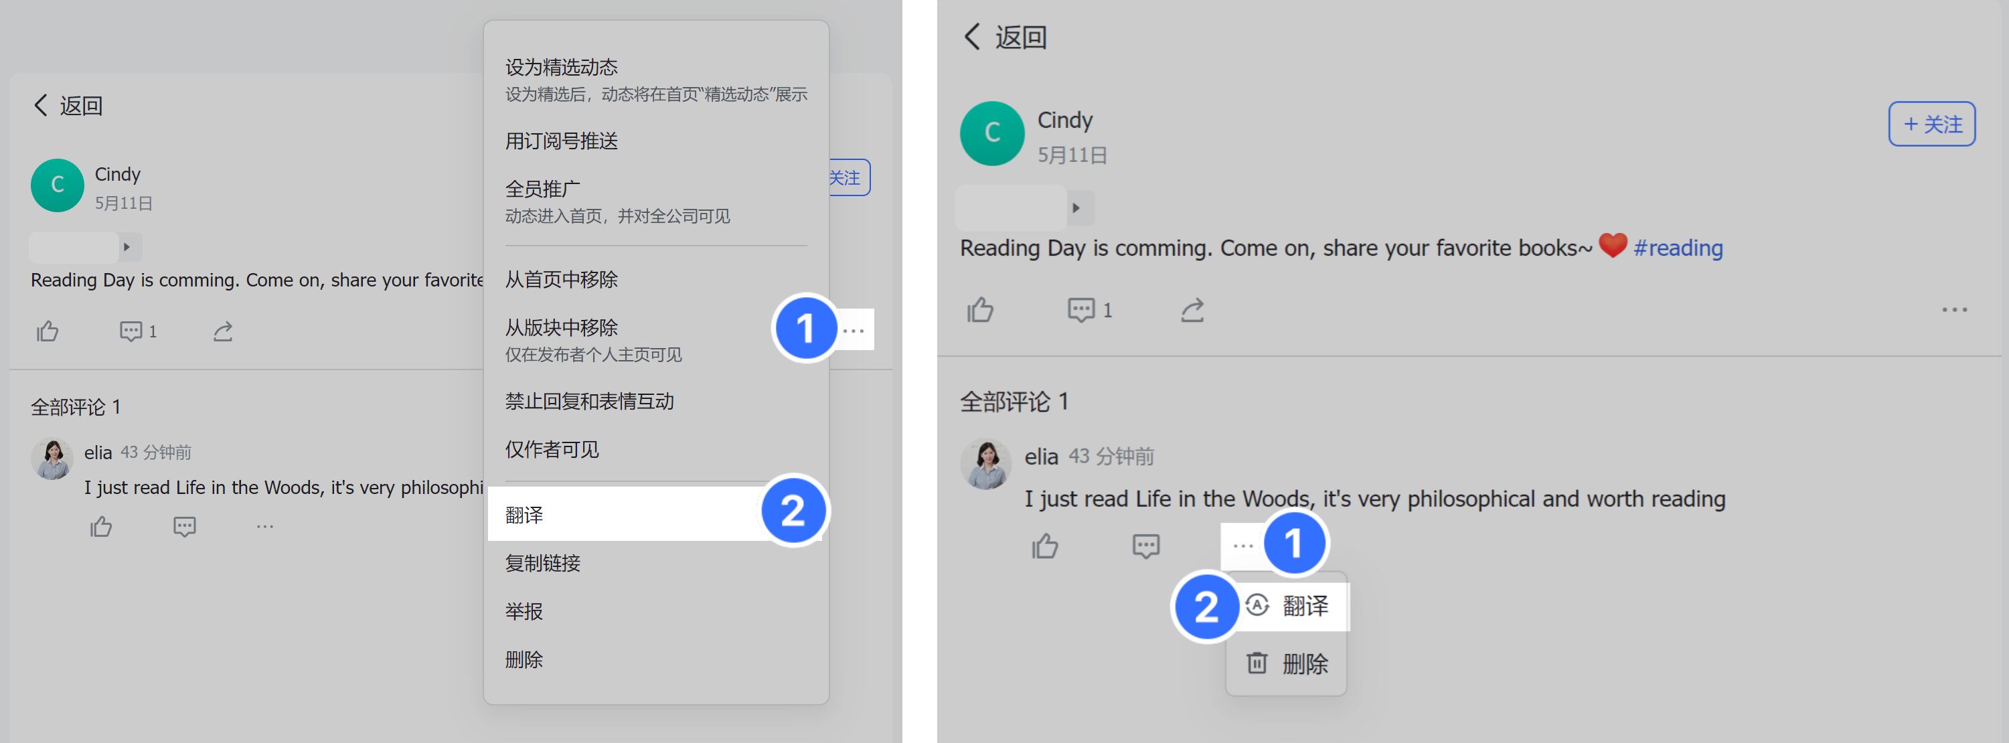Like Cindy's post in the right panel
Screen dimensions: 2009x743
(x=979, y=309)
